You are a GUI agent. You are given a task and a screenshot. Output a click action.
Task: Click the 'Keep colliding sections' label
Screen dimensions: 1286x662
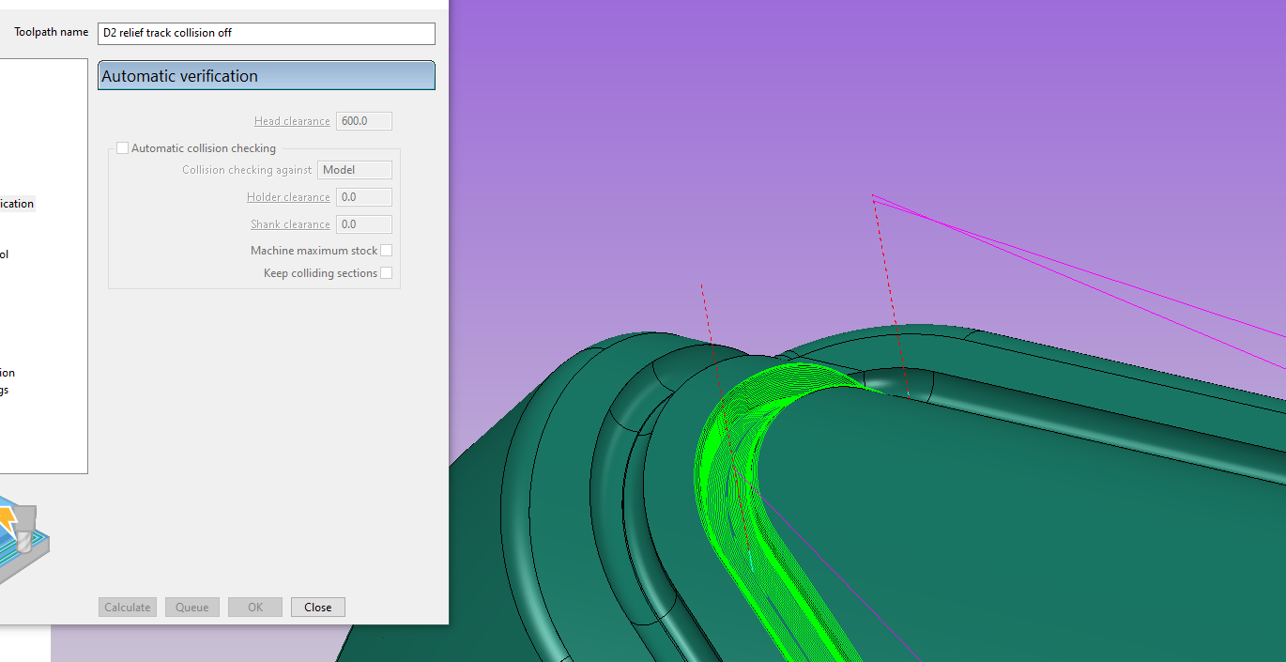(320, 273)
